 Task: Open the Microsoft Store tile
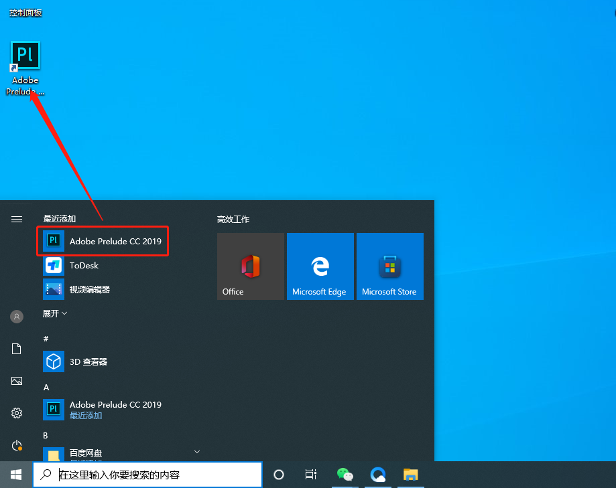[x=390, y=266]
